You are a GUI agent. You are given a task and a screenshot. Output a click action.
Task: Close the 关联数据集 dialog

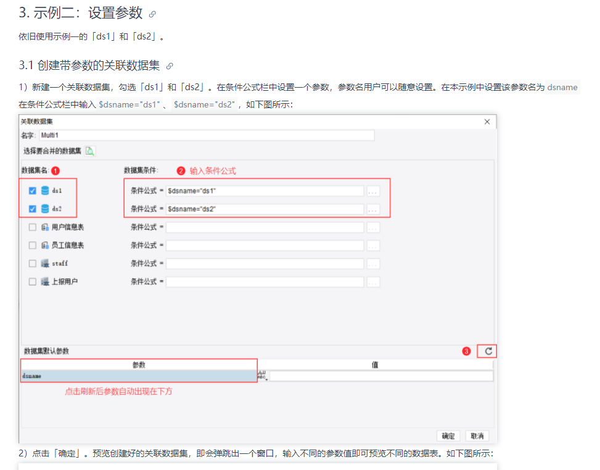pyautogui.click(x=487, y=122)
